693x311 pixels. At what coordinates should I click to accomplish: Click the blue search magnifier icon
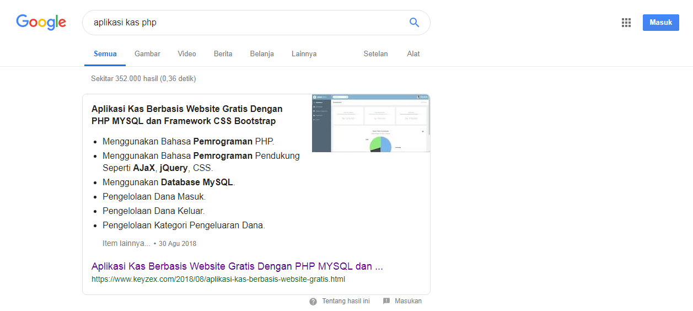[414, 23]
